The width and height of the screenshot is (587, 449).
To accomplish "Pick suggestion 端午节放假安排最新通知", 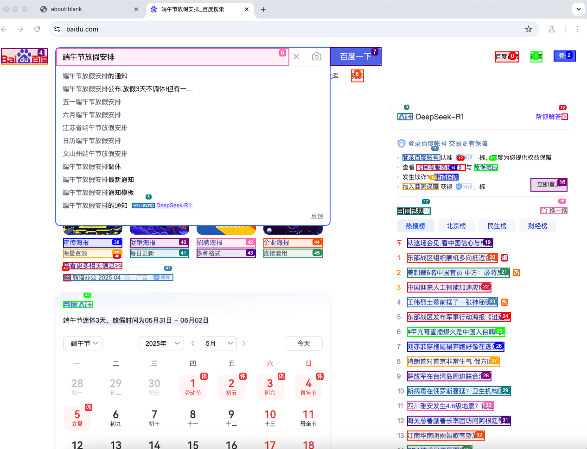I will [193, 180].
